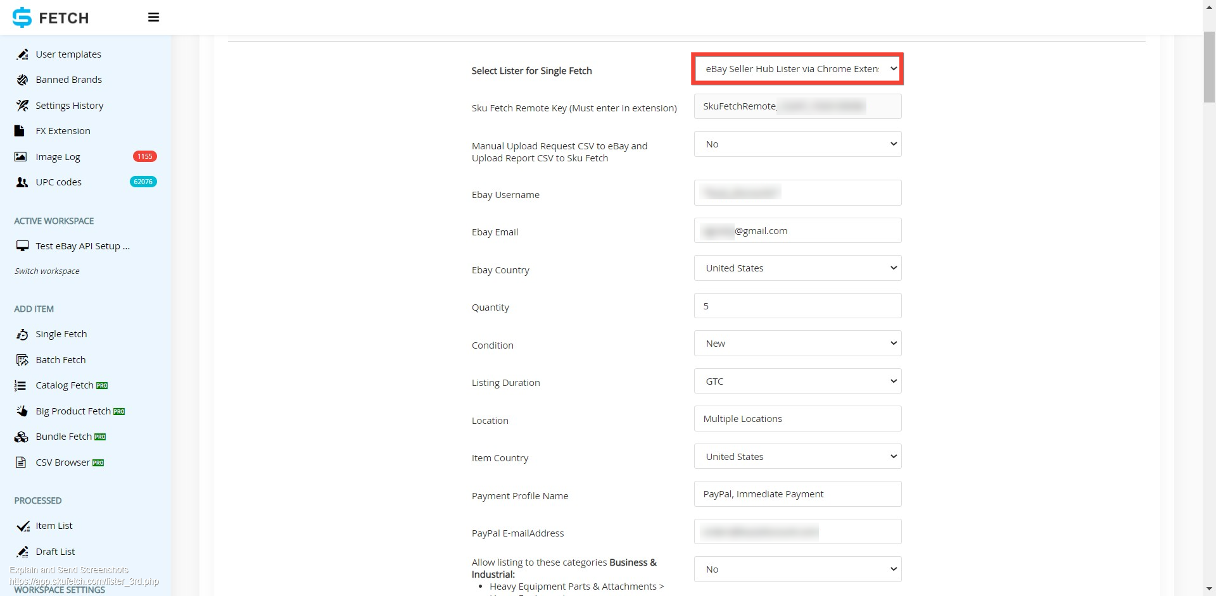Viewport: 1216px width, 596px height.
Task: Open the Item List page
Action: click(x=54, y=526)
